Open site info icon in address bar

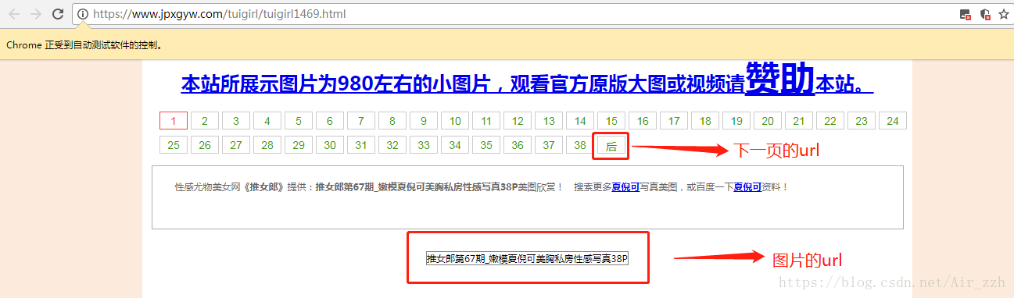(x=83, y=14)
